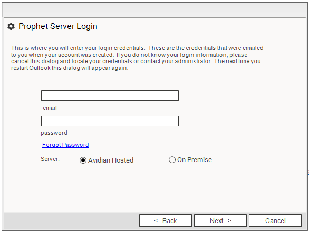309x232 pixels.
Task: Focus the email input field
Action: coord(110,96)
